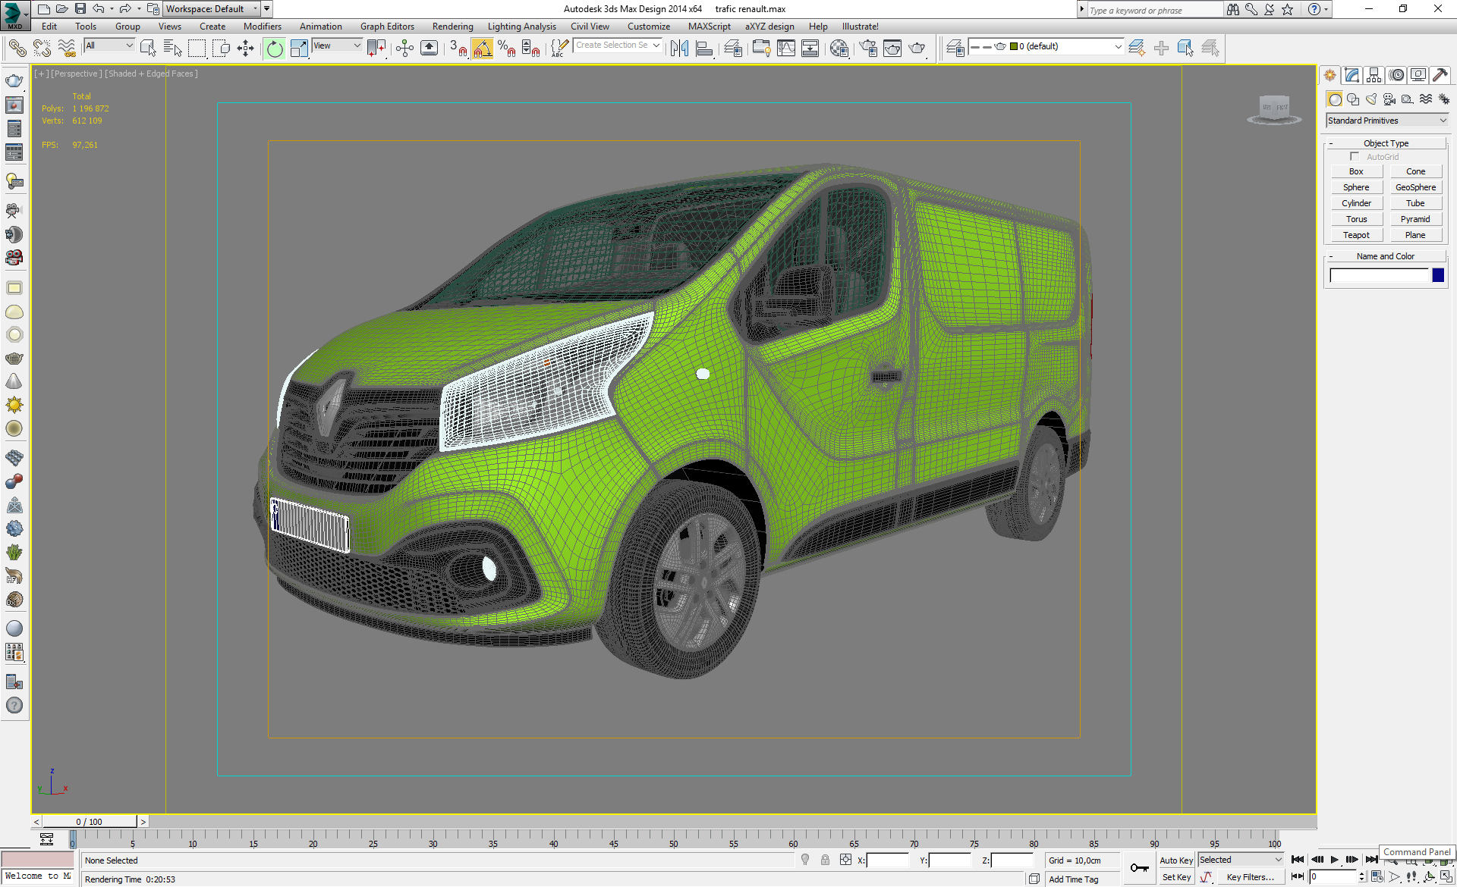Click the Align tool icon
The height and width of the screenshot is (887, 1457).
coord(704,49)
